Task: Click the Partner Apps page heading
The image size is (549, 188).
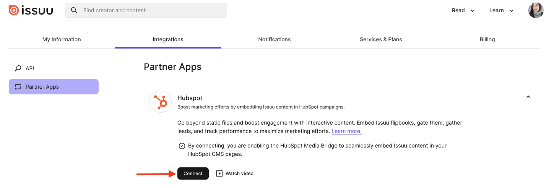Action: [x=172, y=67]
